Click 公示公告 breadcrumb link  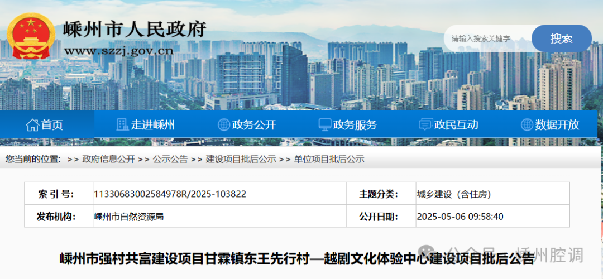[170, 159]
